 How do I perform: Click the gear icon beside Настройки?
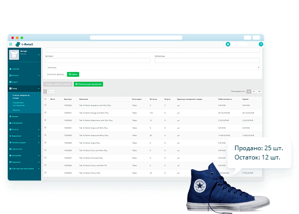coord(10,155)
